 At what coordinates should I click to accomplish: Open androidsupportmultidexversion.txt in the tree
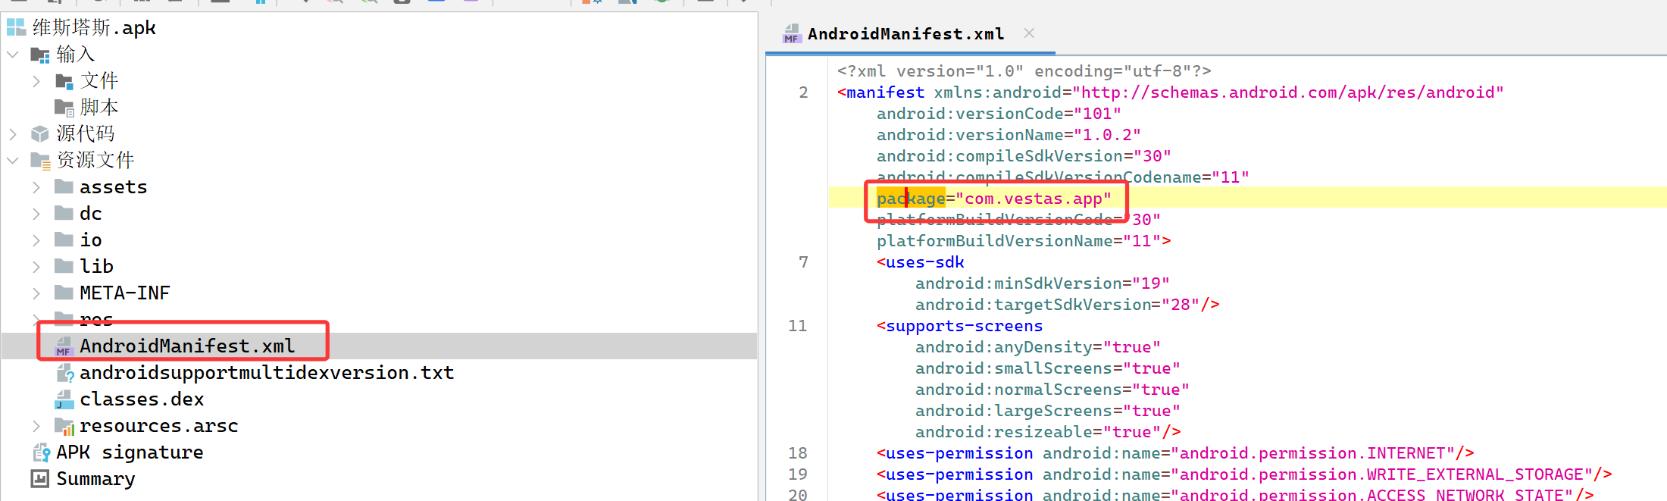[267, 373]
